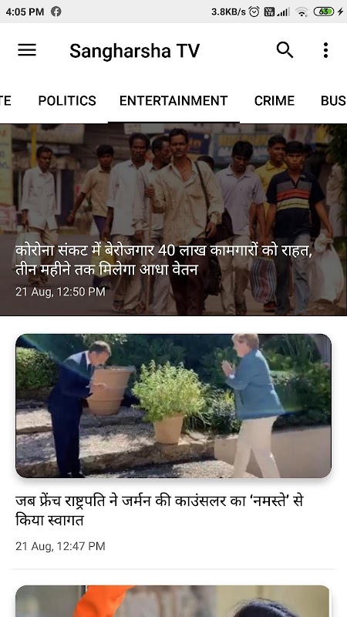Image resolution: width=347 pixels, height=617 pixels.
Task: Open the featured workers walking story image
Action: 173,220
